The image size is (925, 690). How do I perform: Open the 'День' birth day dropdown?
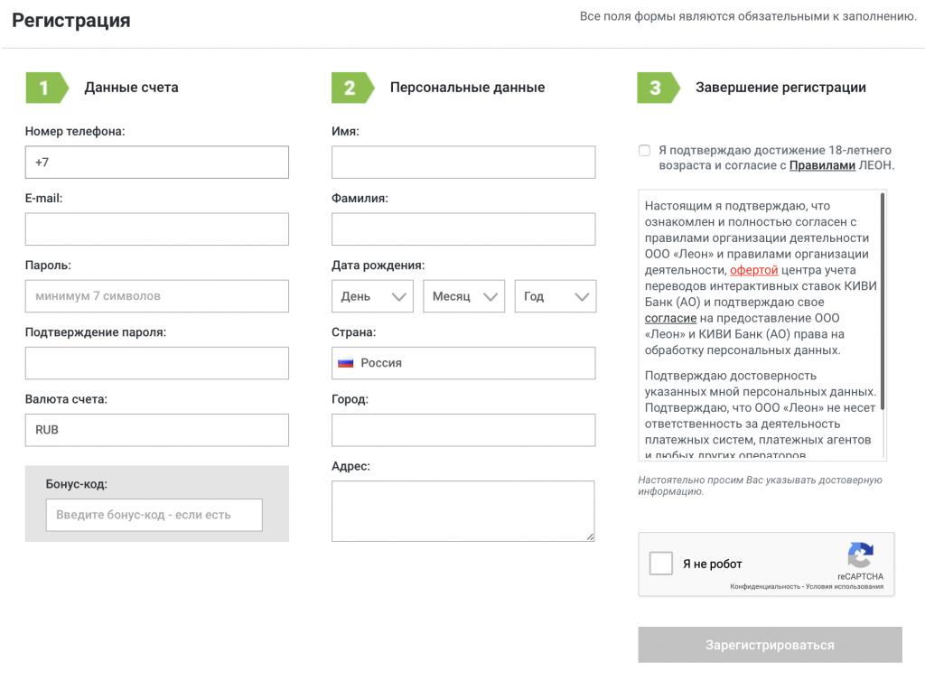pos(372,296)
